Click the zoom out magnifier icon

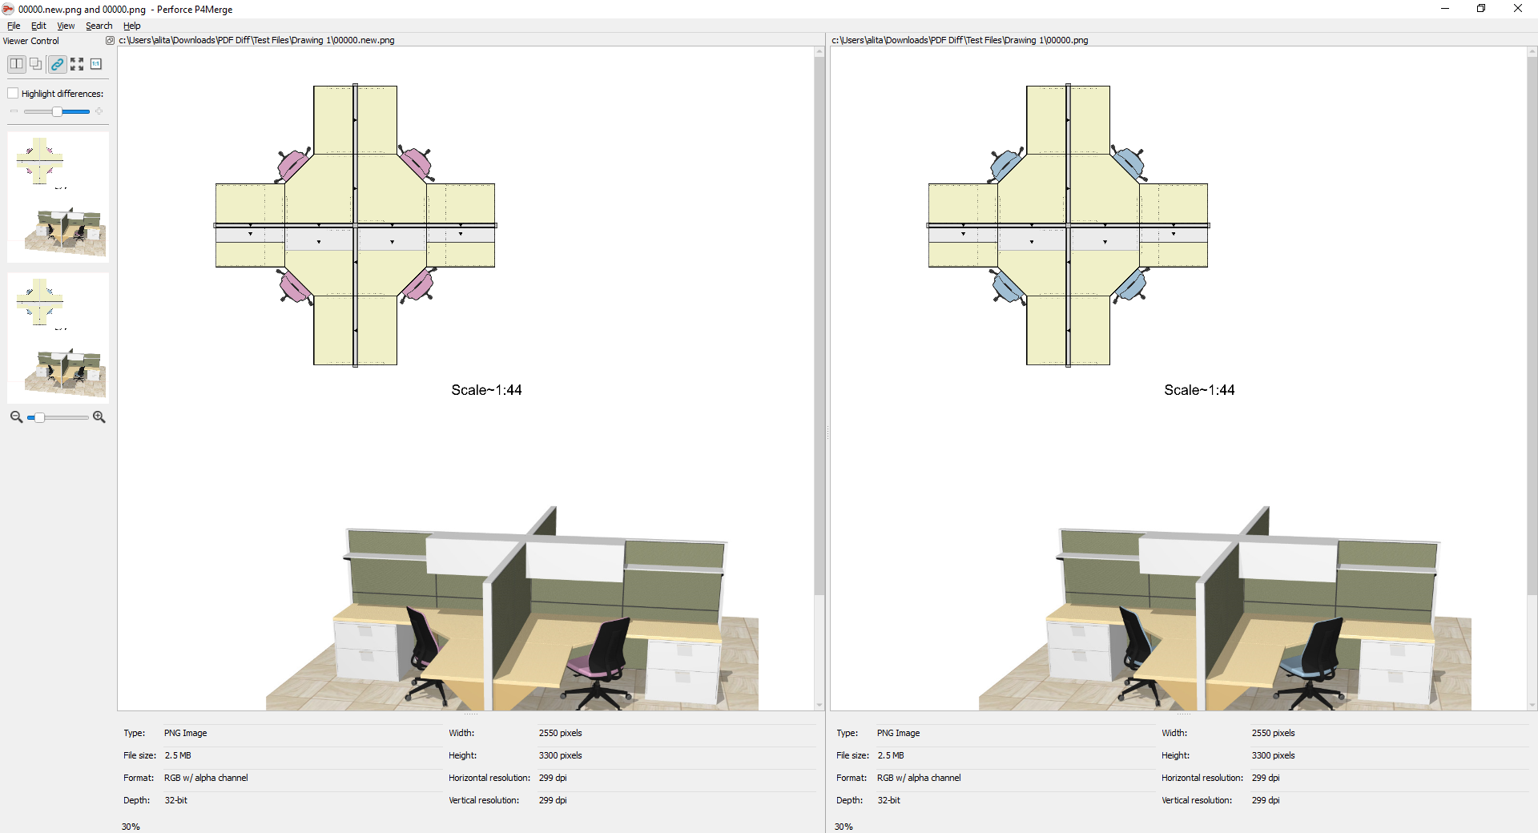[16, 417]
